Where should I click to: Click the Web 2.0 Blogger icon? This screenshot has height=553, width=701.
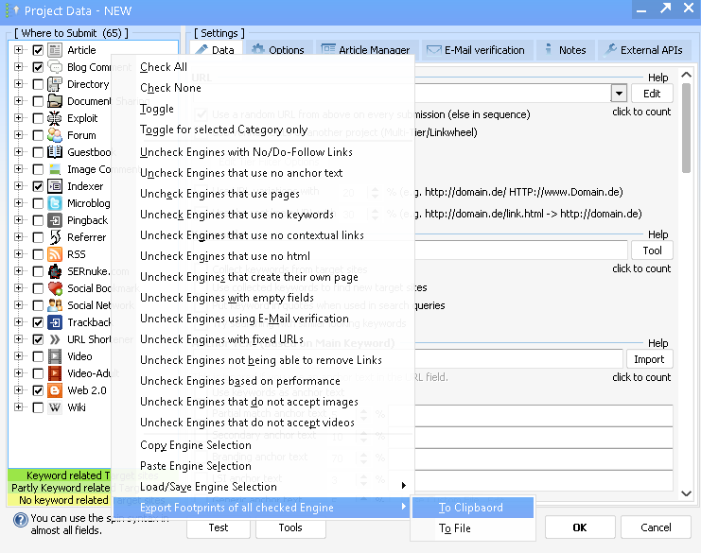[55, 390]
